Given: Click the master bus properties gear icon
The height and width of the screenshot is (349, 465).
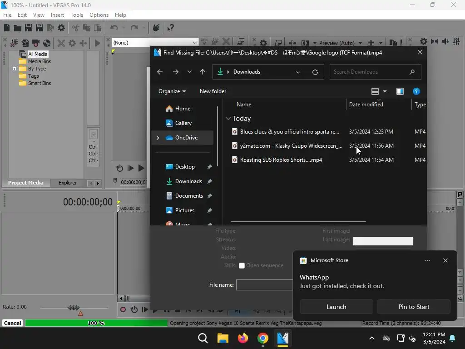Looking at the screenshot, I should pos(424,41).
